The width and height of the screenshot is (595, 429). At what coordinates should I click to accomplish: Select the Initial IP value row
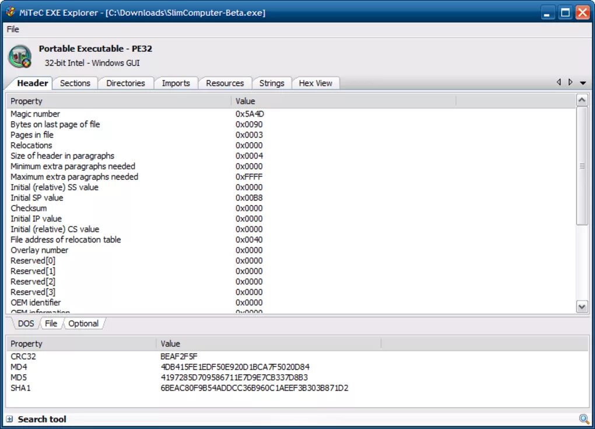pyautogui.click(x=291, y=219)
